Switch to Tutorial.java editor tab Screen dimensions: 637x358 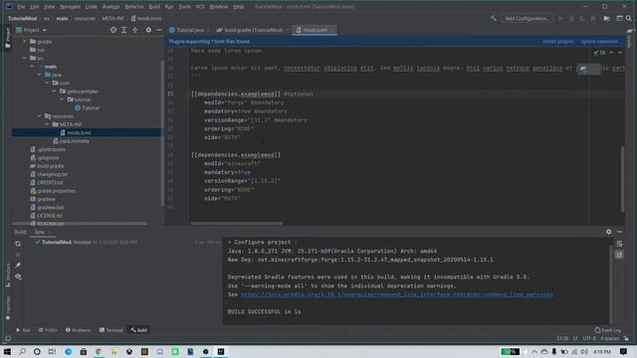coord(187,30)
